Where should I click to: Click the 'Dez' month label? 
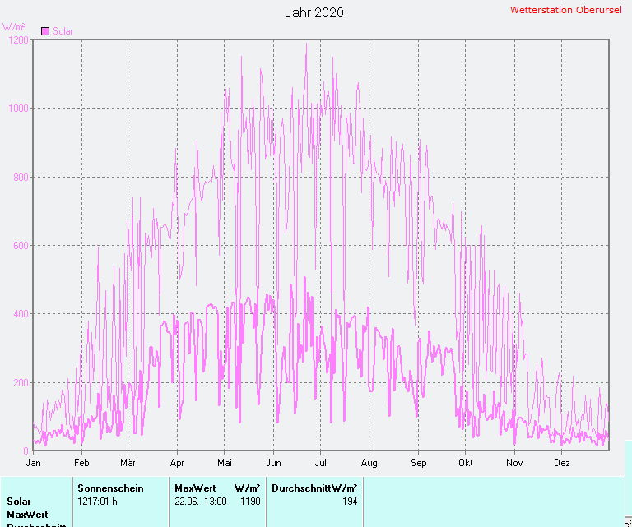pos(561,463)
